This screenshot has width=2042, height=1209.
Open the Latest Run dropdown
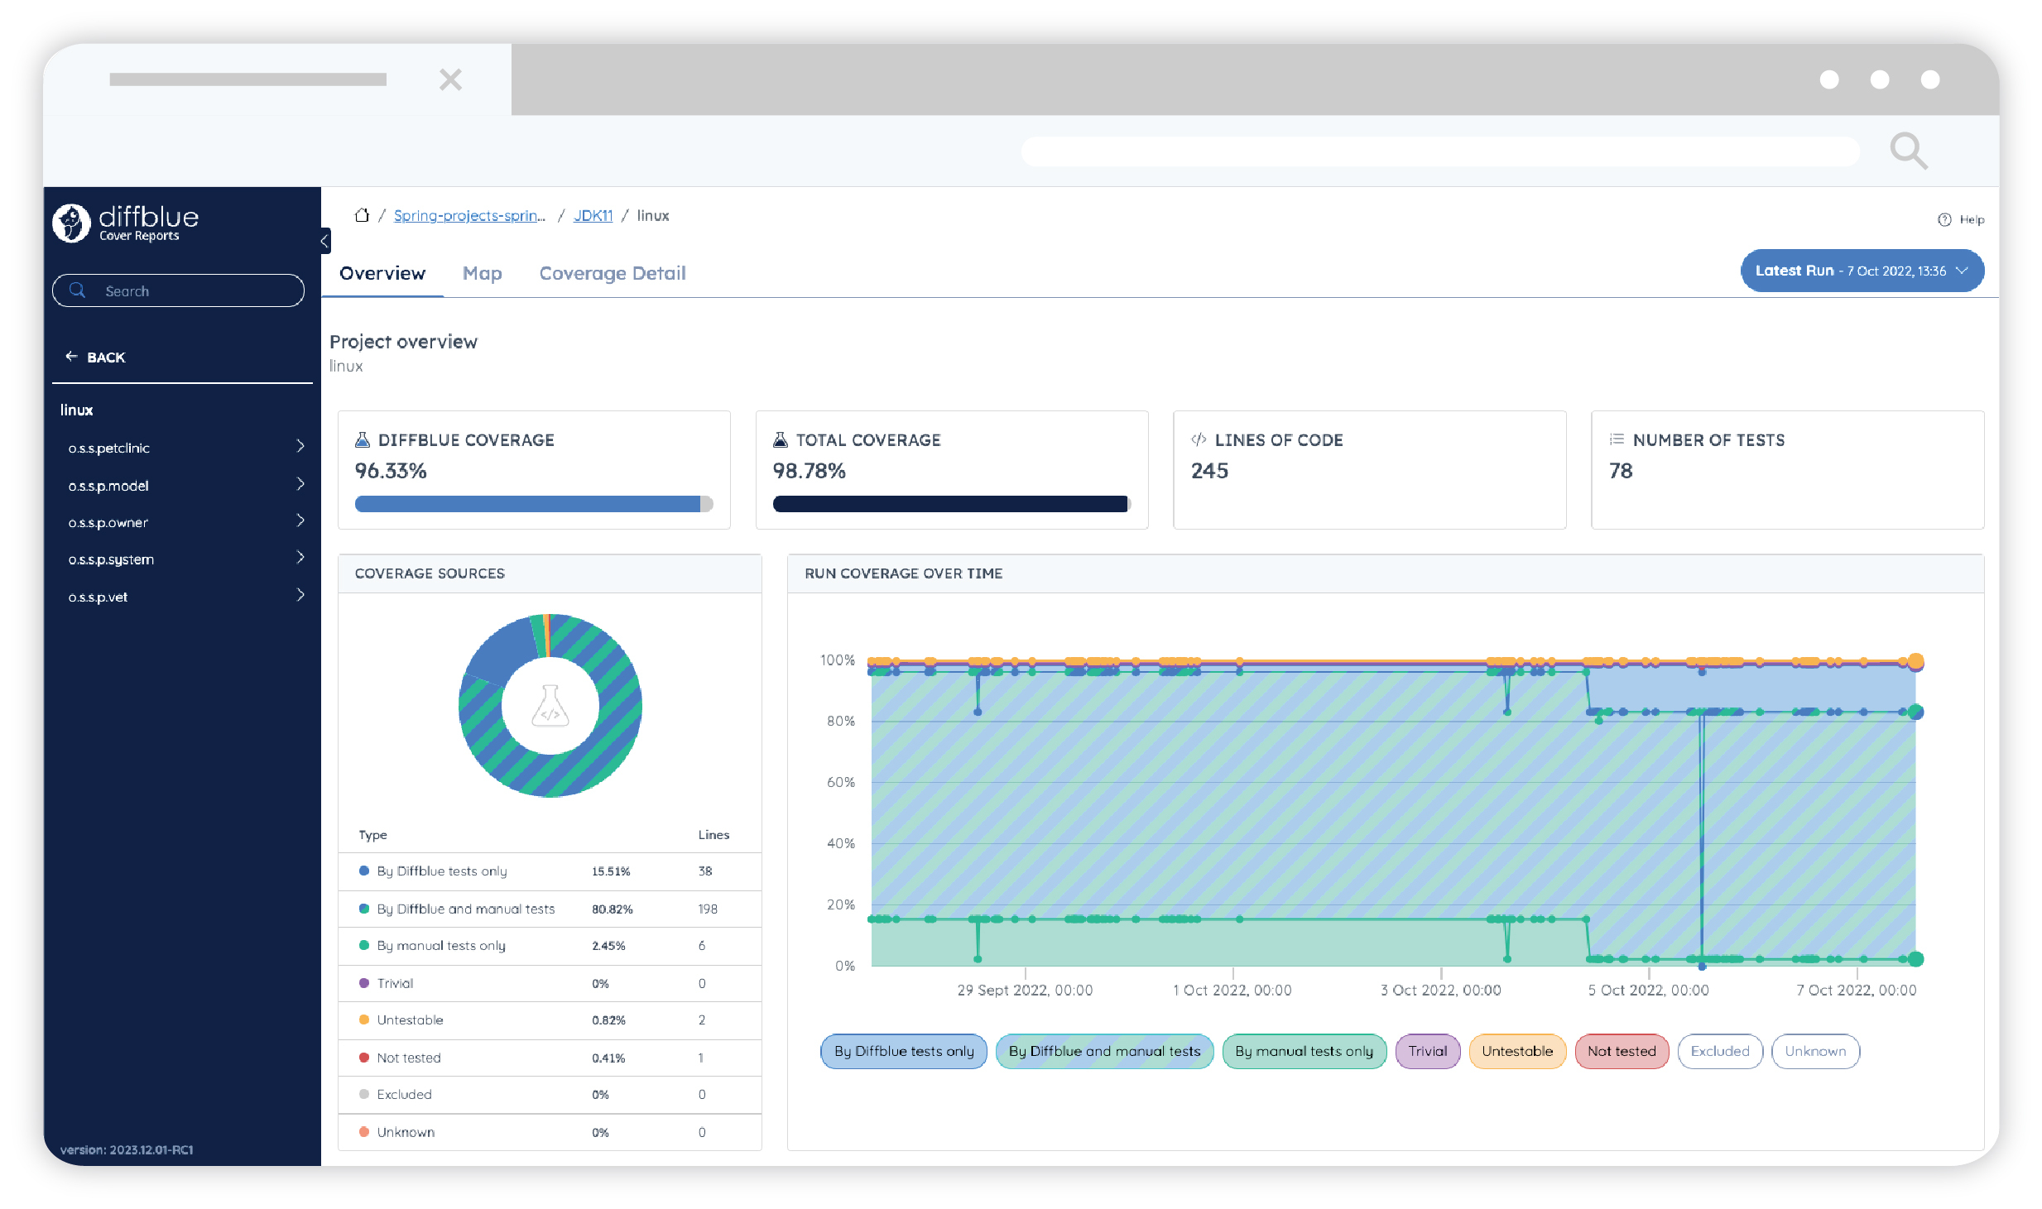pos(1861,271)
